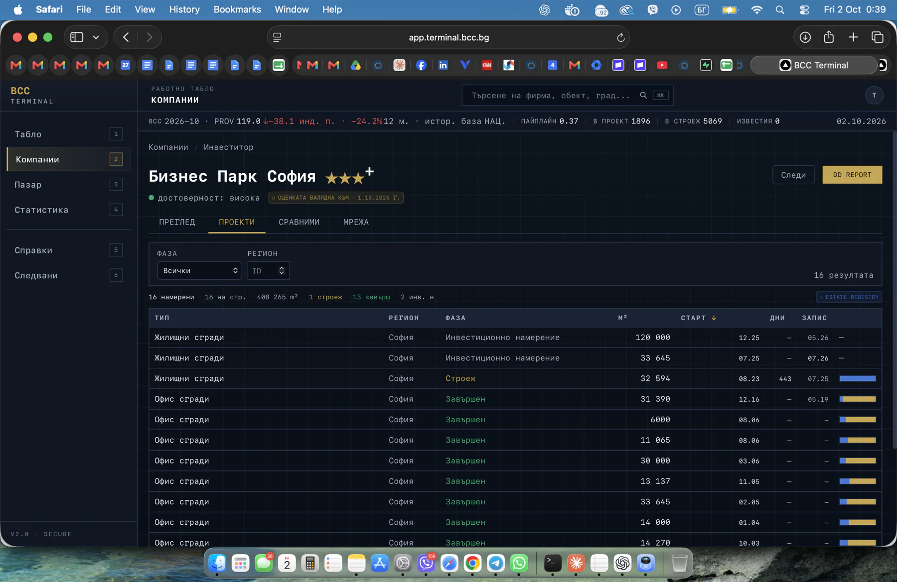Open the CNN bookmark favicon
Screen dimensions: 897x582
click(x=487, y=65)
